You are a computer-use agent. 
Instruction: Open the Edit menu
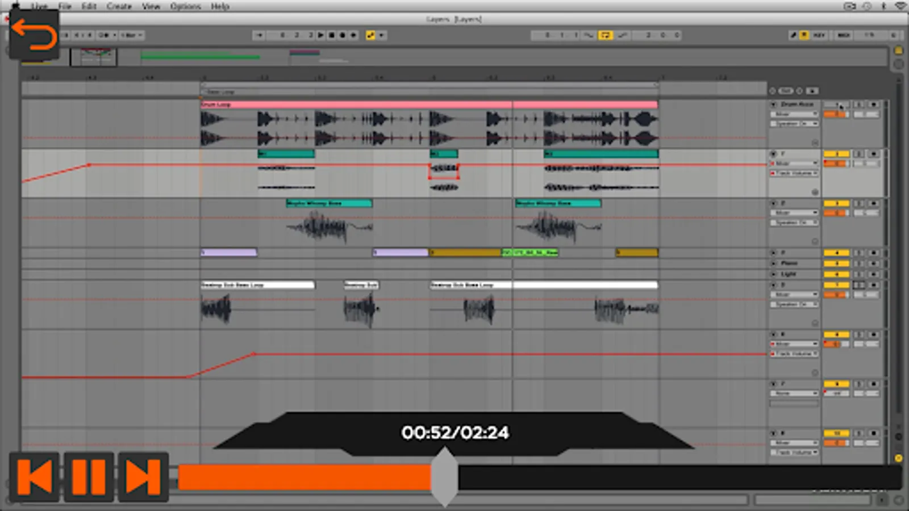click(x=89, y=6)
